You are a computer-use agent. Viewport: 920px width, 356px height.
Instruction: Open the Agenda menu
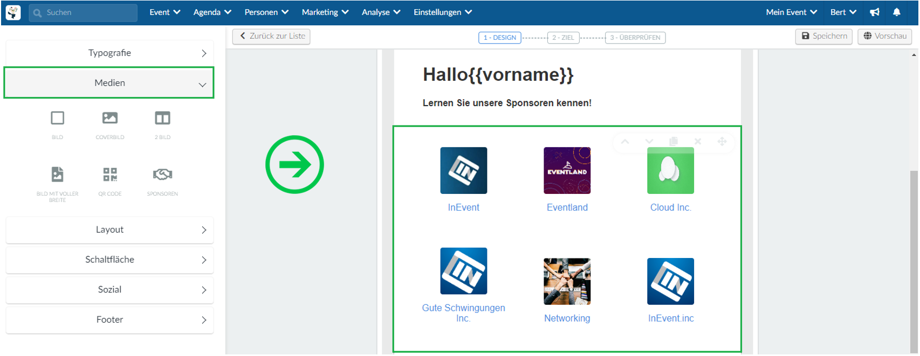(212, 12)
